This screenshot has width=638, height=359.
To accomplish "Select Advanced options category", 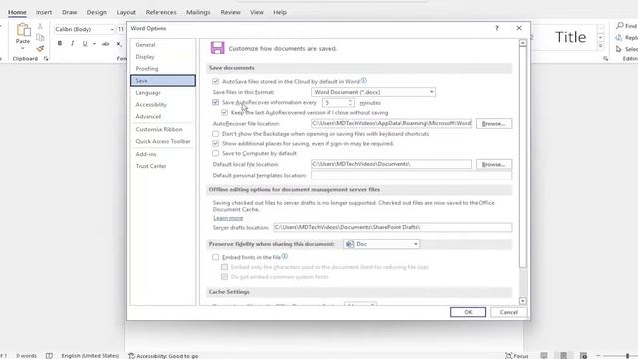I will click(162, 116).
